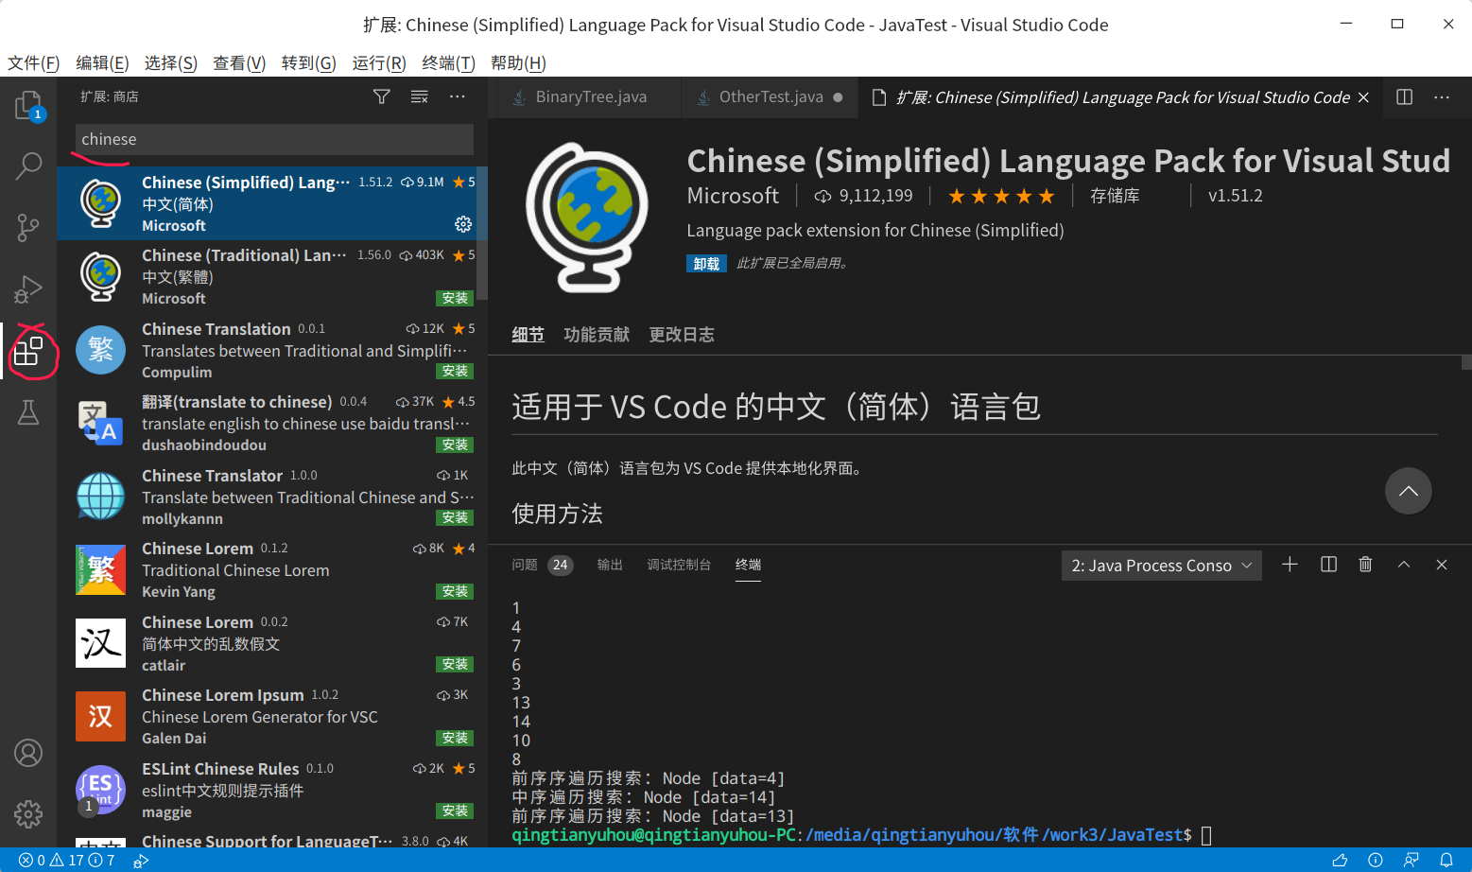This screenshot has height=872, width=1472.
Task: Open the 终端(T) menu
Action: (x=448, y=63)
